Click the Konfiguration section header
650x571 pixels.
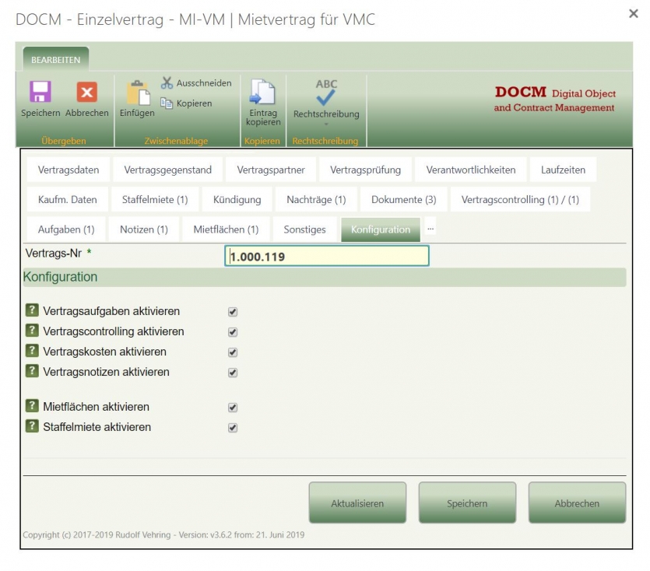325,277
